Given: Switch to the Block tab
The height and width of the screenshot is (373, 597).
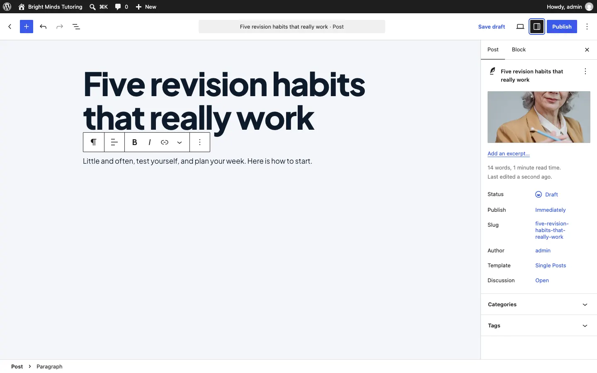Looking at the screenshot, I should pyautogui.click(x=519, y=50).
